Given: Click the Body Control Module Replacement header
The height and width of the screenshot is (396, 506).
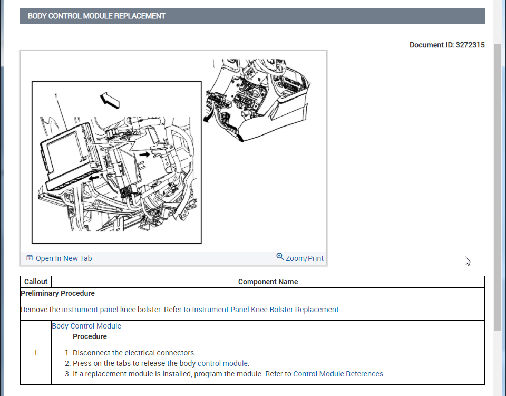Looking at the screenshot, I should coord(252,16).
